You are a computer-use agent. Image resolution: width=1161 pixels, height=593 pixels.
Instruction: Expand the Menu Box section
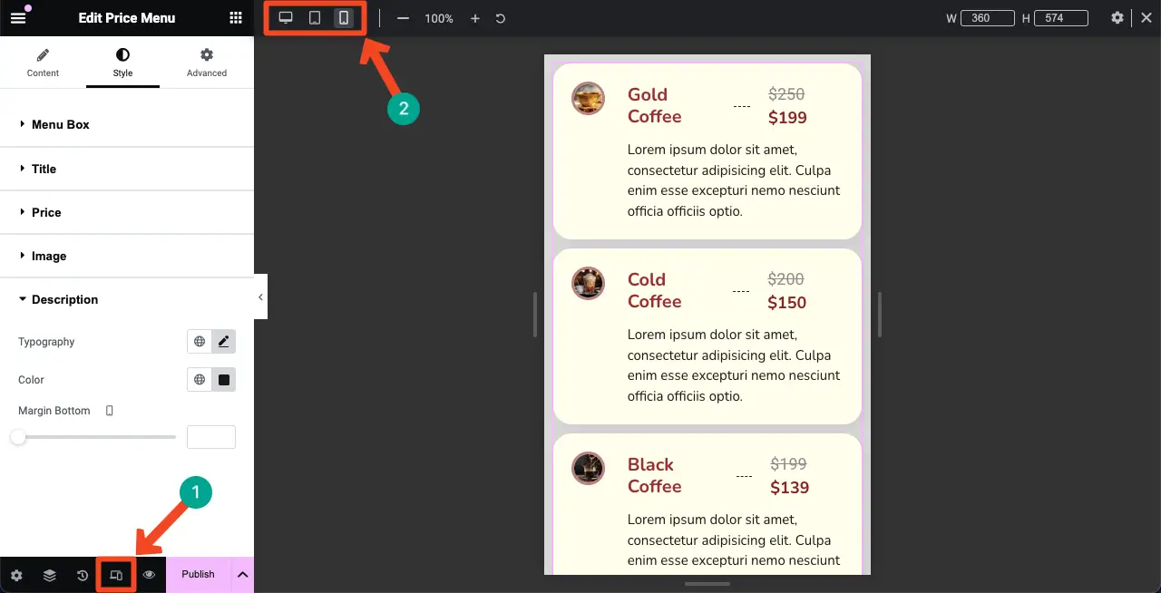point(126,124)
